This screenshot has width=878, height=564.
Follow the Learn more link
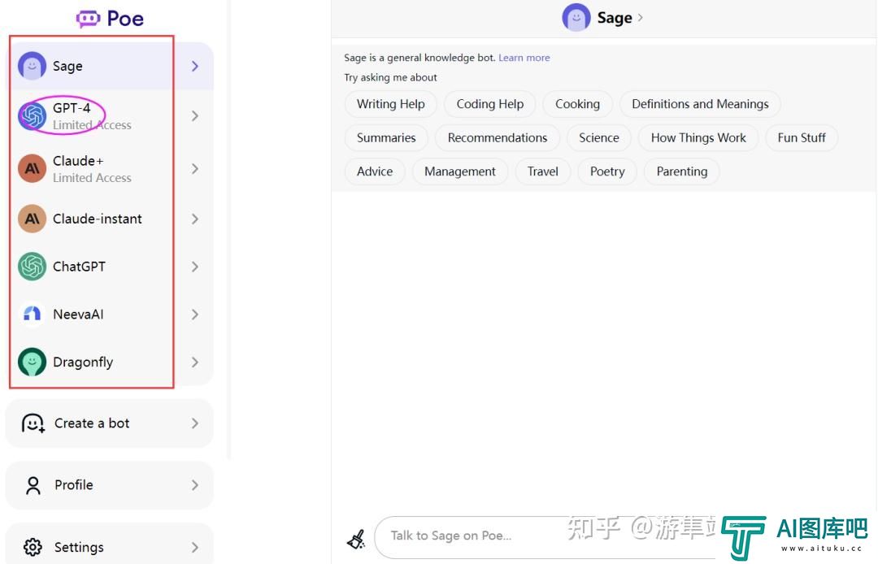(524, 58)
